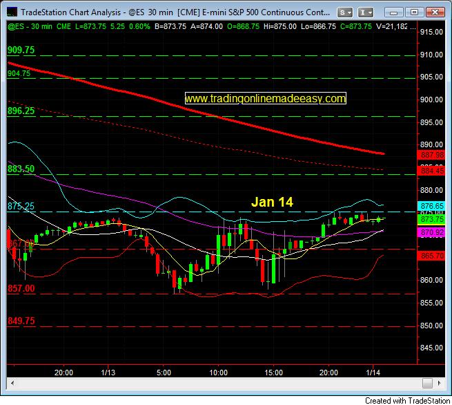
Task: Click the right scroll arrow of horizontal scrollbar
Action: [x=439, y=383]
